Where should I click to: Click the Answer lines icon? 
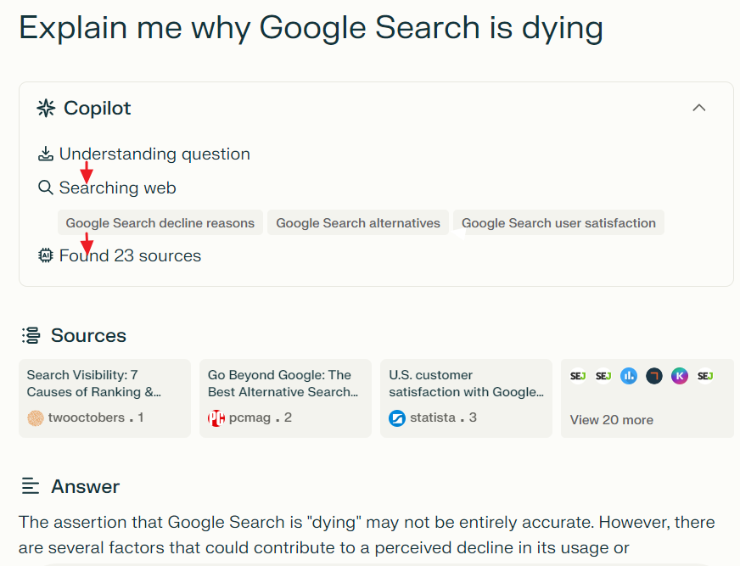click(31, 486)
